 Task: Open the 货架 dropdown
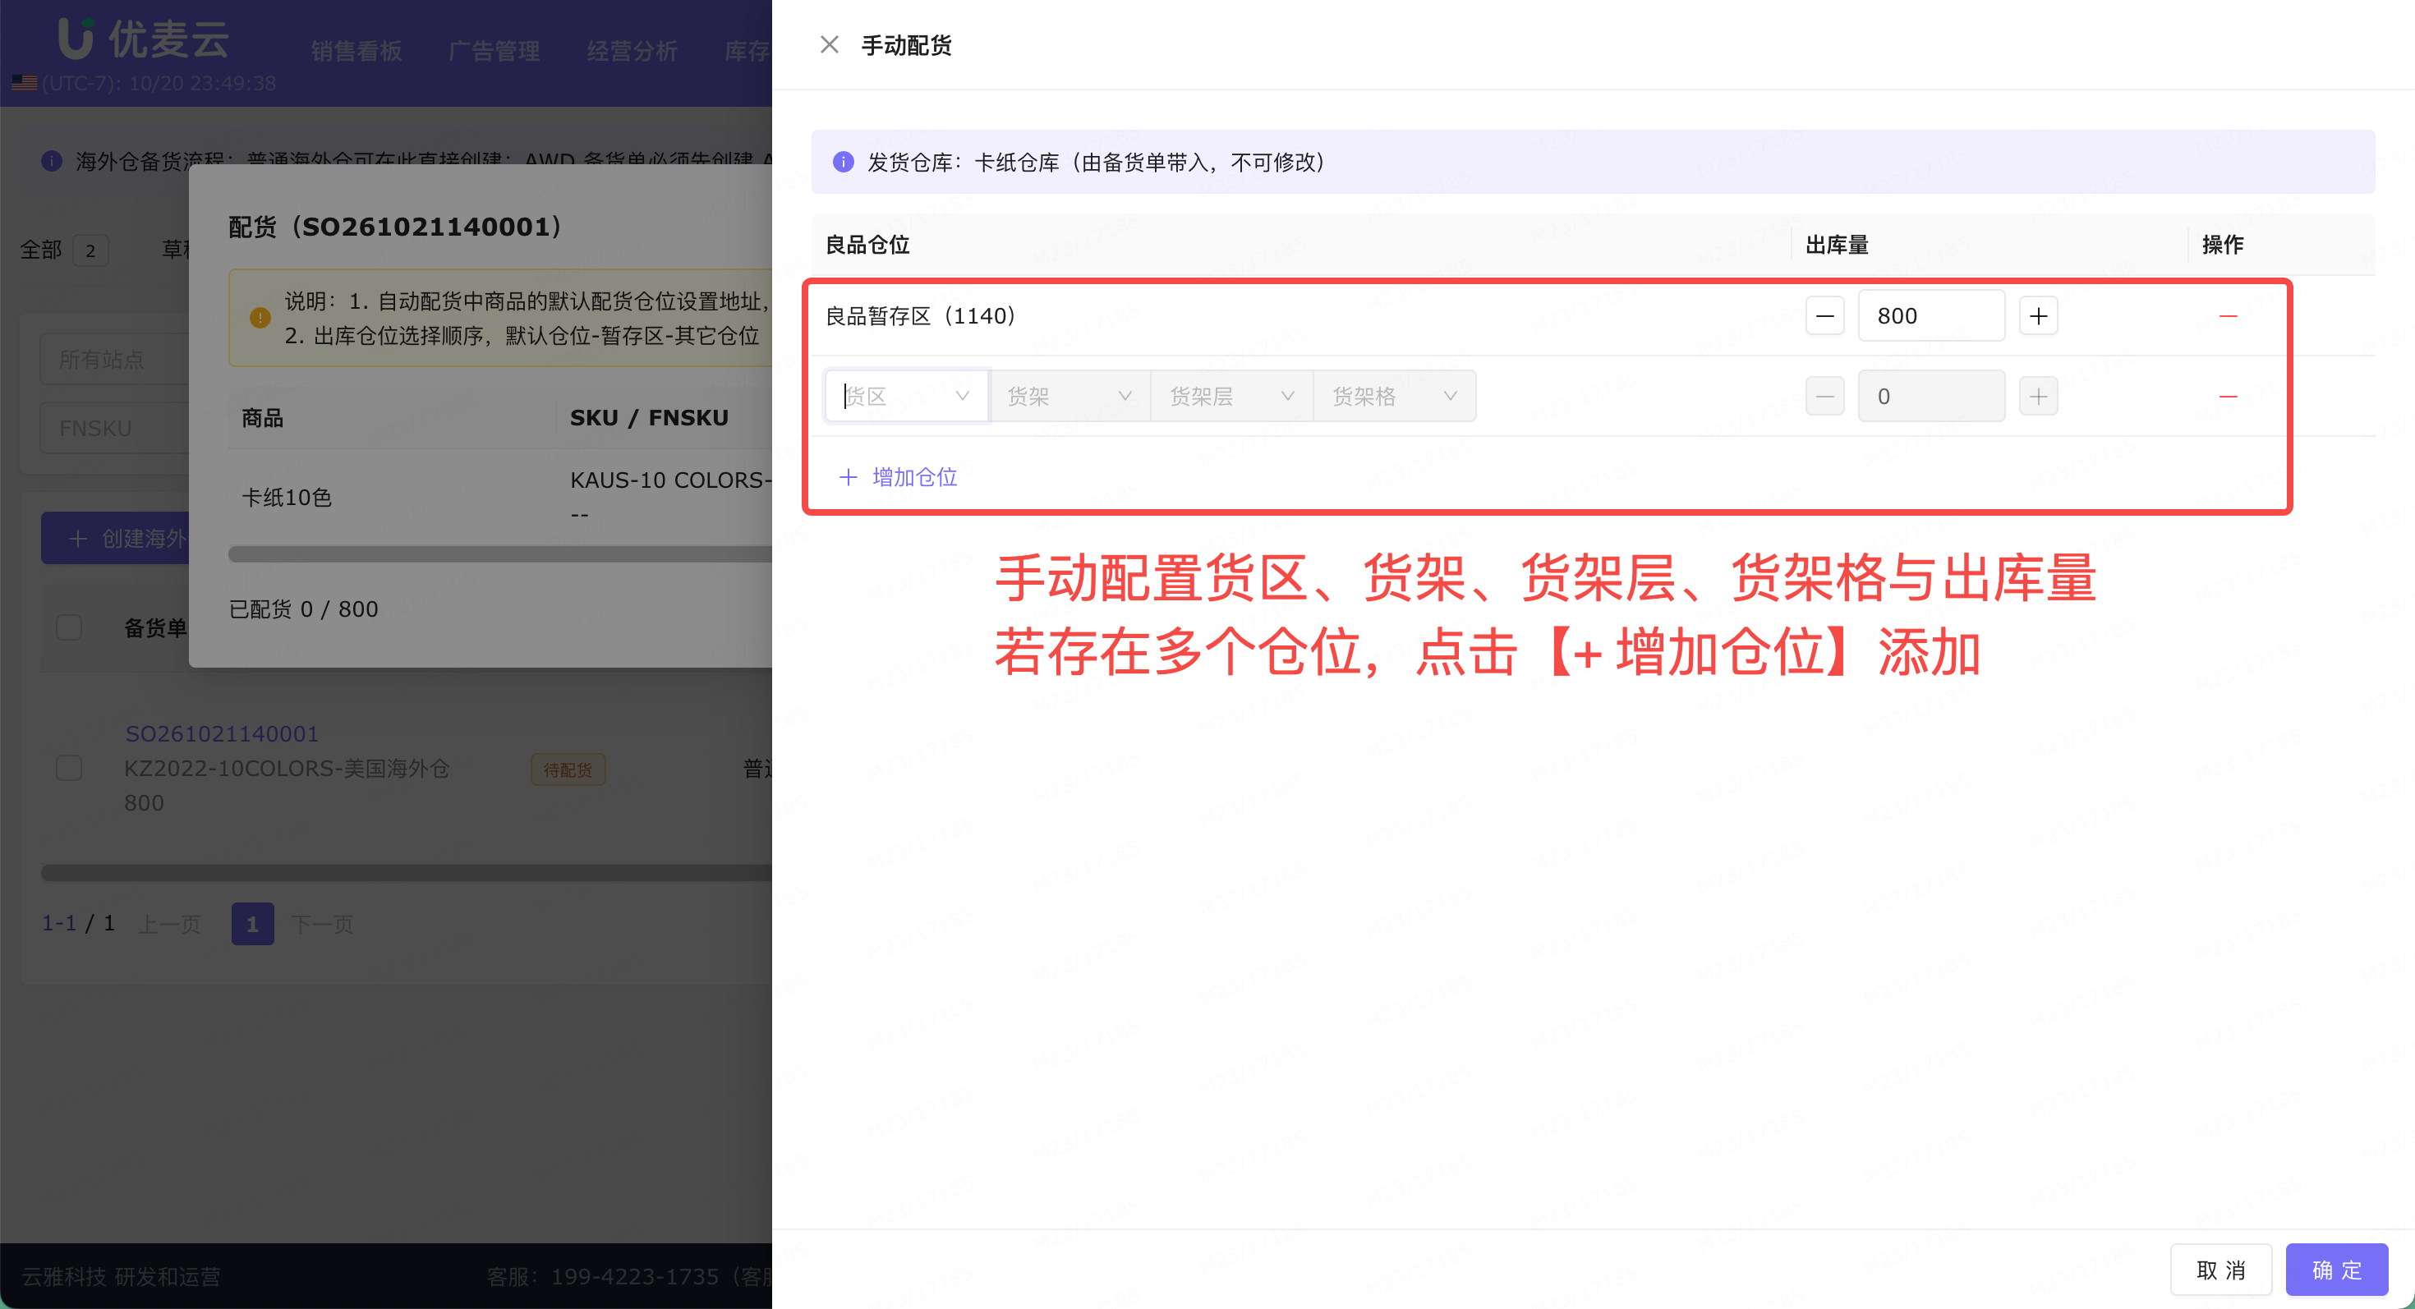pyautogui.click(x=1069, y=397)
